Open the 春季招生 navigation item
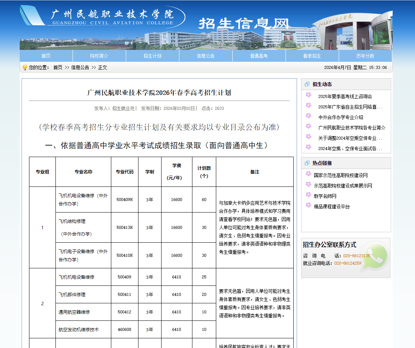The width and height of the screenshot is (415, 348). coord(312,55)
